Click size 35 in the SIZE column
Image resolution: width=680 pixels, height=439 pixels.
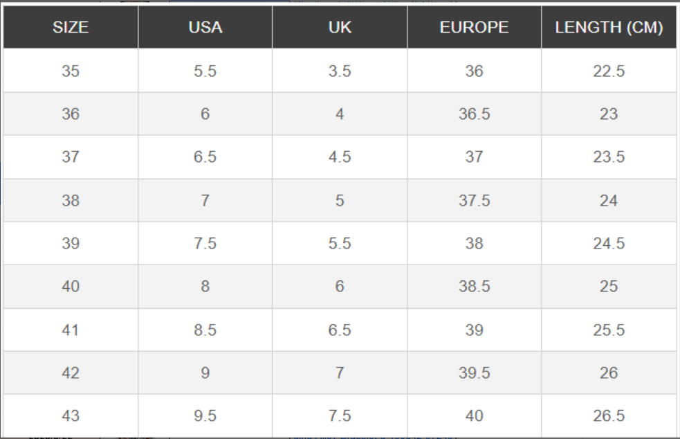point(71,71)
